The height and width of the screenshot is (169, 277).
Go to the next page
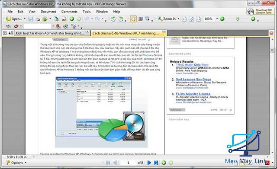(149, 163)
